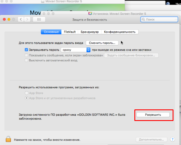Image resolution: width=181 pixels, height=145 pixels.
Task: Click the GOLDEN SOFTWARE INC. blocked message text
Action: coord(72,117)
